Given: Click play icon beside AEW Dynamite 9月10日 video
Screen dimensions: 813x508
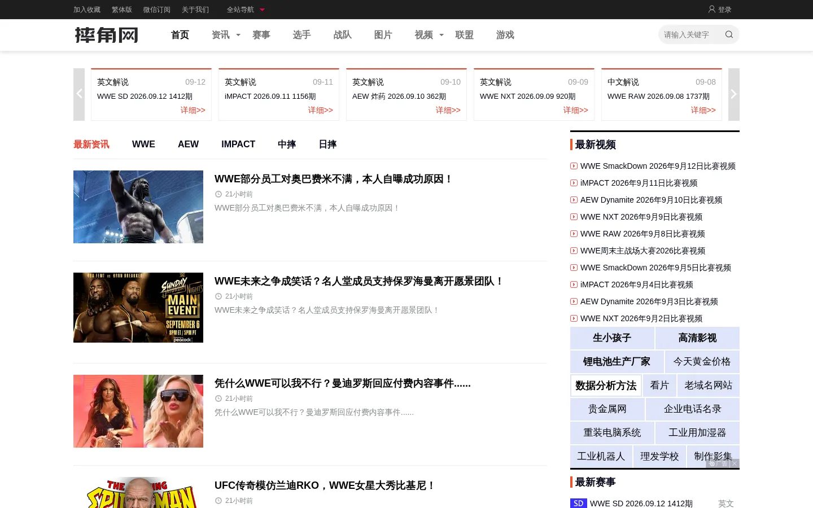Looking at the screenshot, I should [574, 200].
